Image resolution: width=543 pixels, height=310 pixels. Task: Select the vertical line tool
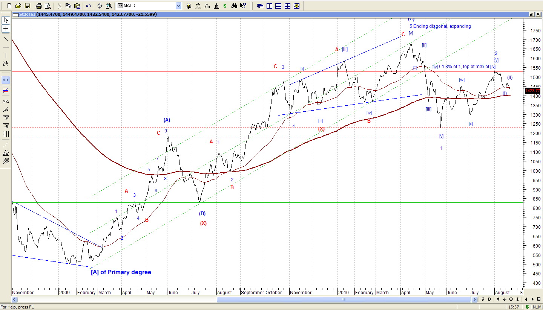[x=6, y=55]
